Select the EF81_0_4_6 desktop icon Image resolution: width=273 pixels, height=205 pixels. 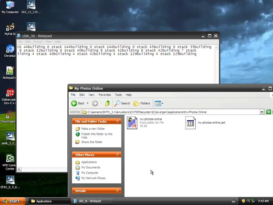click(10, 182)
